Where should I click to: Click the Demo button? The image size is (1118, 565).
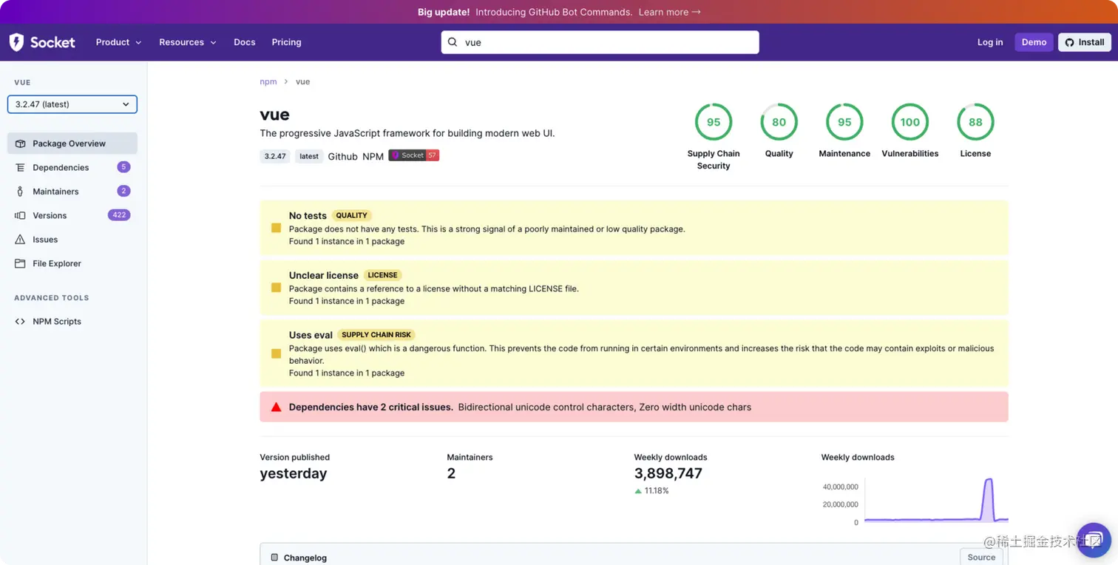[1034, 42]
